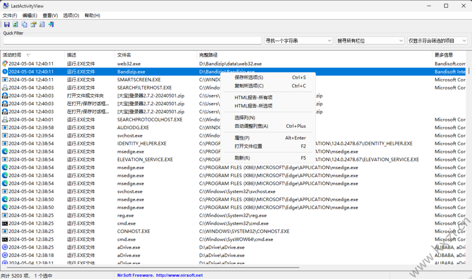Select the web32.exe file name cell
The width and height of the screenshot is (472, 279).
[x=129, y=64]
